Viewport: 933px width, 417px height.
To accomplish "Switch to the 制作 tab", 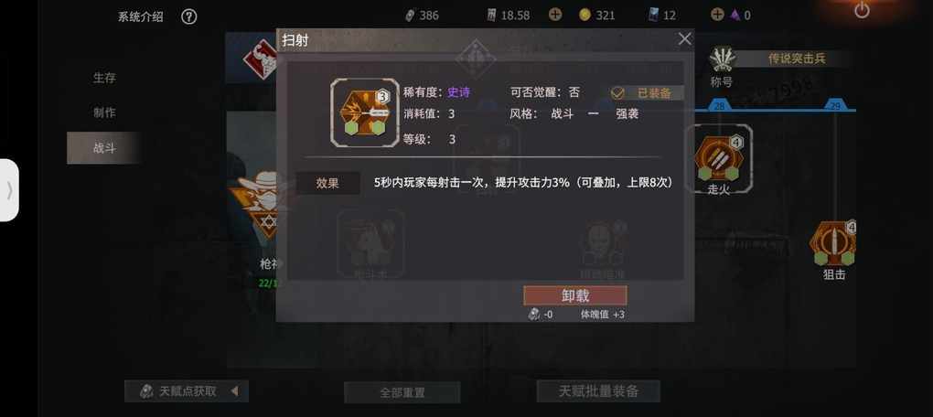I will click(104, 113).
